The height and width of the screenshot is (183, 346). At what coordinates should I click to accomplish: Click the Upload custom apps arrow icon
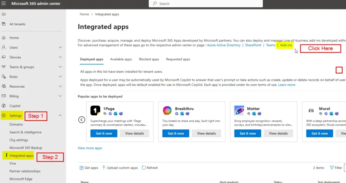[104, 168]
